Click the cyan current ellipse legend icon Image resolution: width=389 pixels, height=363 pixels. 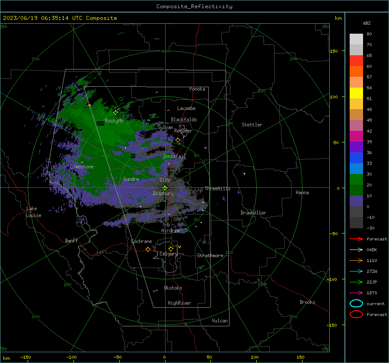[x=356, y=303]
